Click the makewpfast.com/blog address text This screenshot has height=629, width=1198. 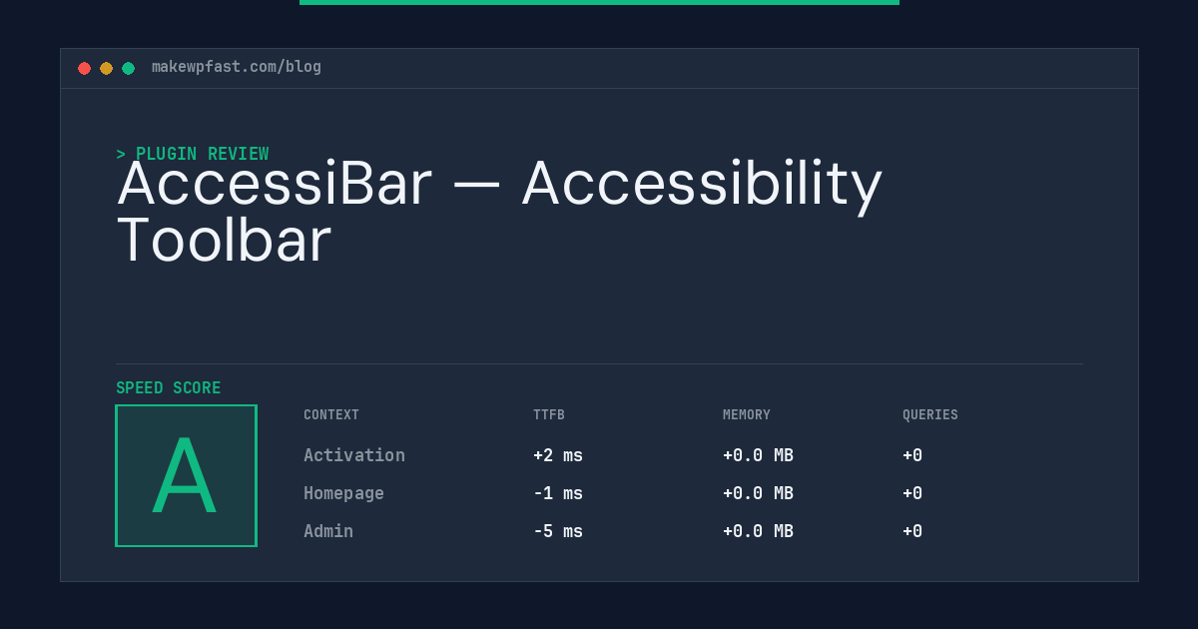click(237, 67)
